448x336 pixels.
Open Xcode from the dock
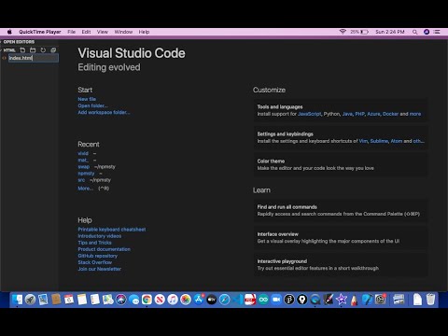(367, 300)
